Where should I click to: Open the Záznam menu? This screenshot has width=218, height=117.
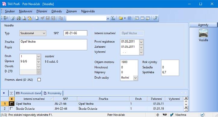pos(71,11)
